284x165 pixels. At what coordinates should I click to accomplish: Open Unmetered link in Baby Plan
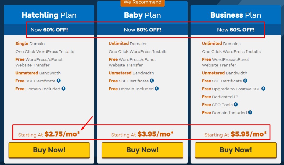[x=120, y=73]
